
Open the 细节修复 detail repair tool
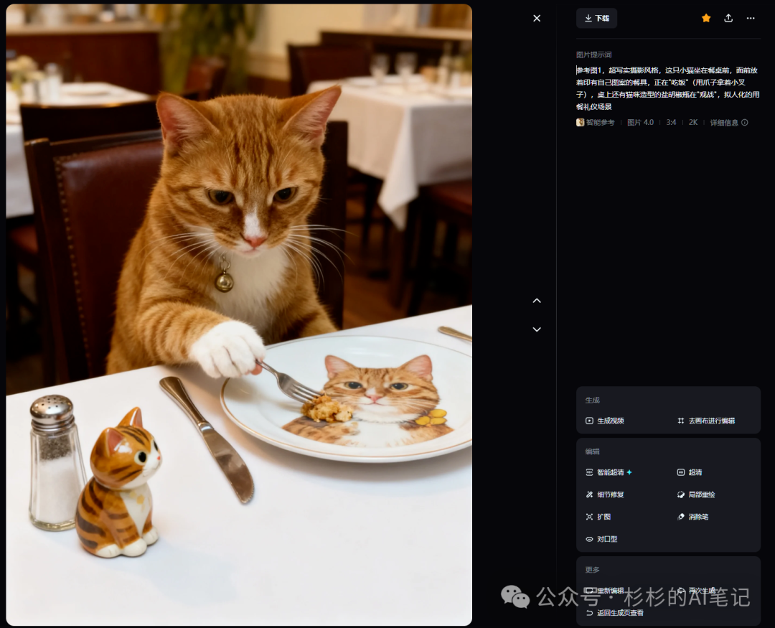pos(605,495)
